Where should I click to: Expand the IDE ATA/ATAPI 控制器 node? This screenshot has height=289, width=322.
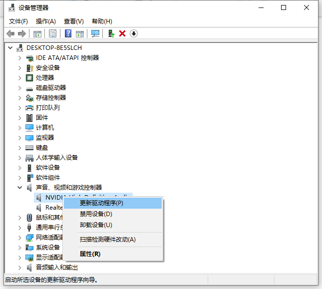point(20,58)
